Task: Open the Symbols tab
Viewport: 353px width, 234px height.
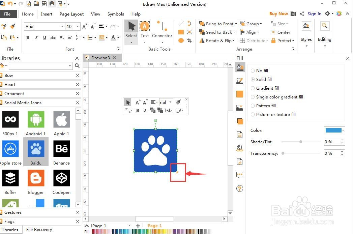Action: coord(116,14)
